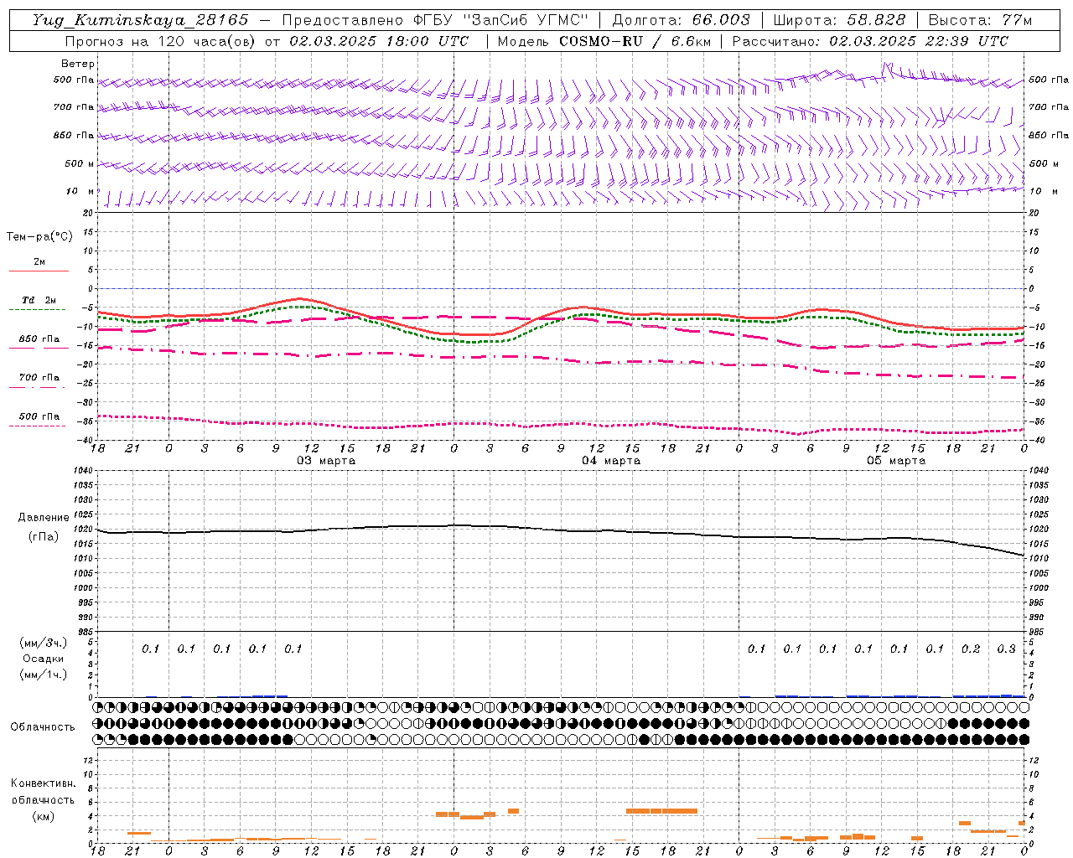Viewport: 1073px width, 858px height.
Task: Select the Давление panel label
Action: [x=44, y=518]
